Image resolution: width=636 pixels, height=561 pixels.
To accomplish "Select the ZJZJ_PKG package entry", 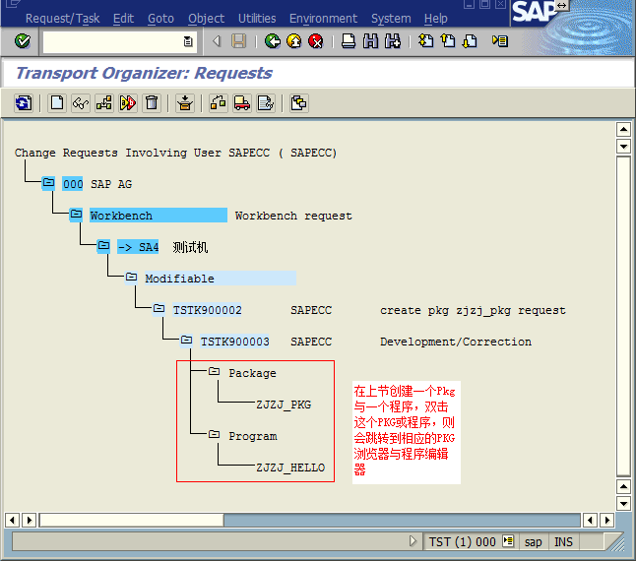I will (x=284, y=405).
